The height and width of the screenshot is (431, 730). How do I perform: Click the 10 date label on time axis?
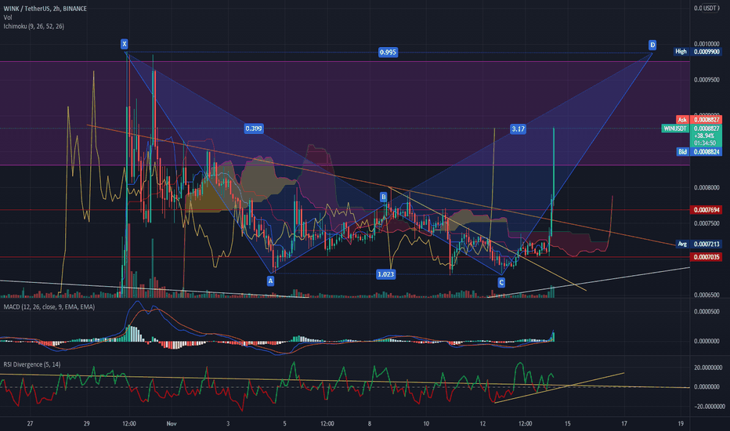(x=426, y=423)
